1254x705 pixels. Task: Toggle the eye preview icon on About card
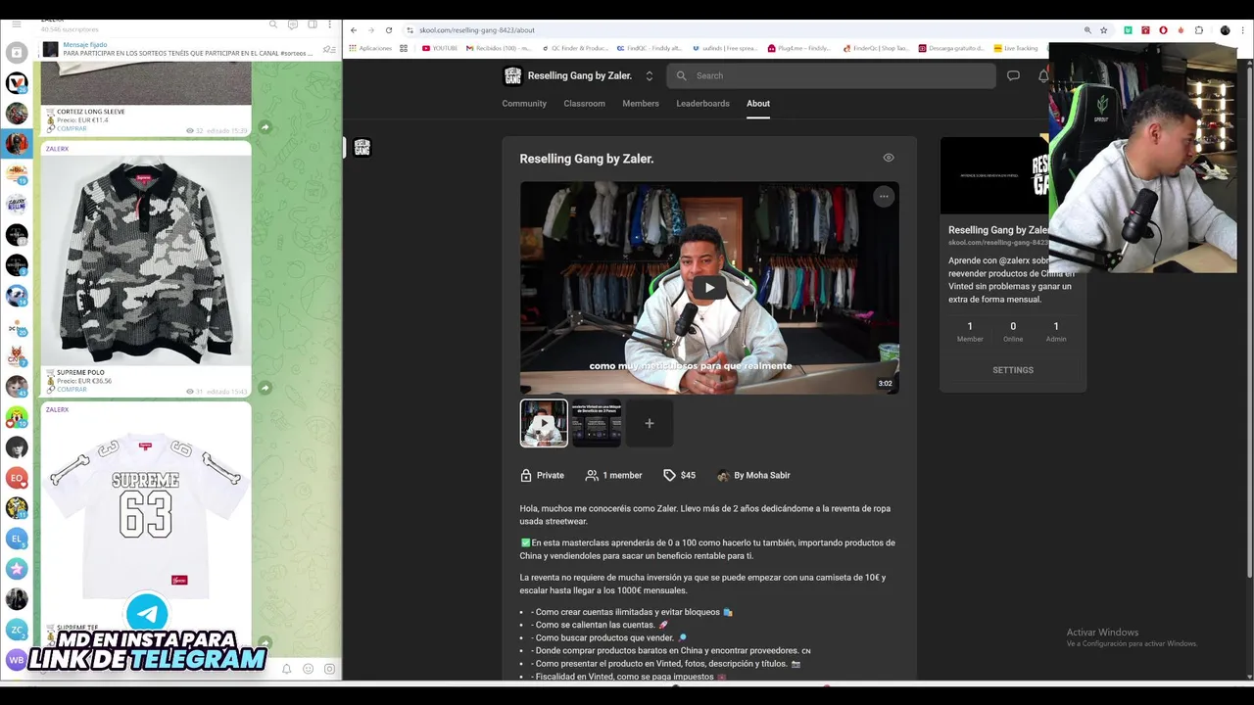[x=889, y=158]
